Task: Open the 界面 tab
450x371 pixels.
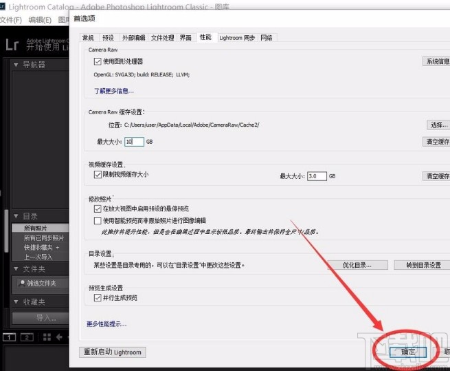Action: 185,38
